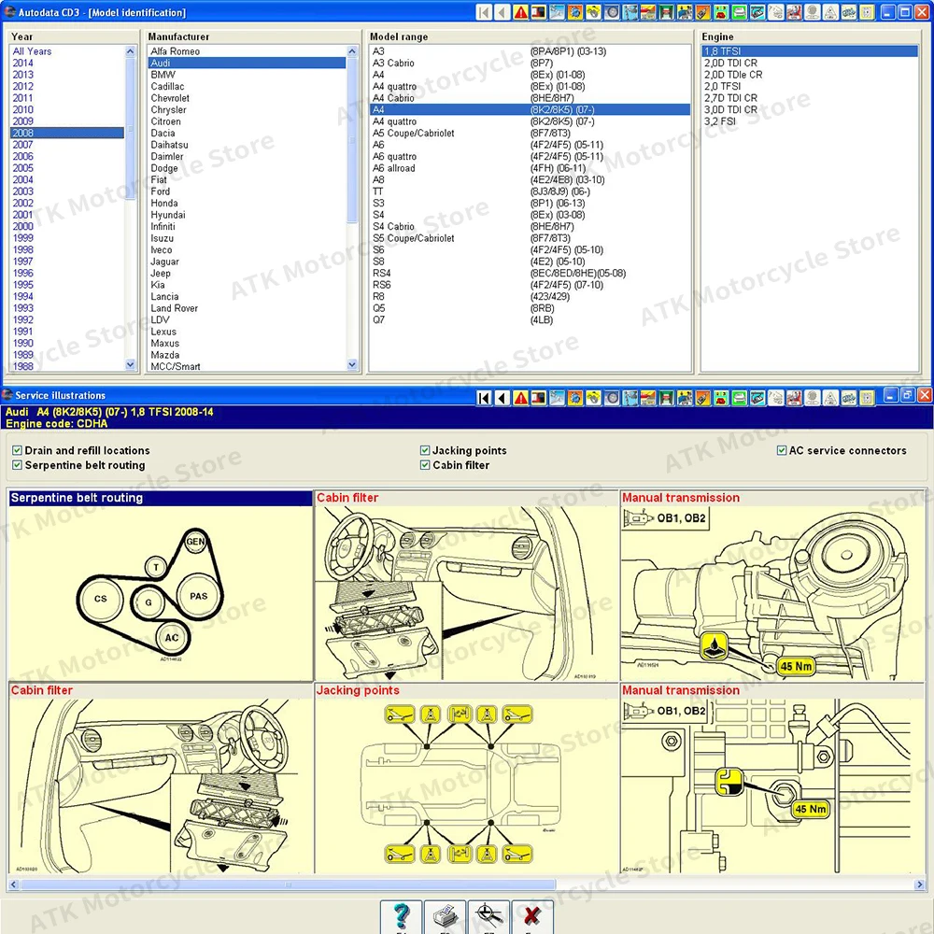This screenshot has height=934, width=934.
Task: Click the back arrow in Service illustrations toolbar
Action: tap(502, 397)
